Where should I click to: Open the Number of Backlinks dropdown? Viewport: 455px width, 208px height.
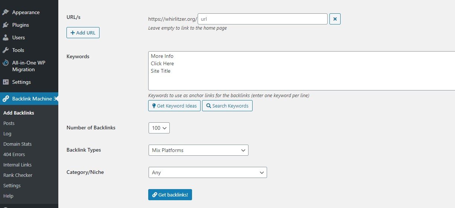pos(159,128)
